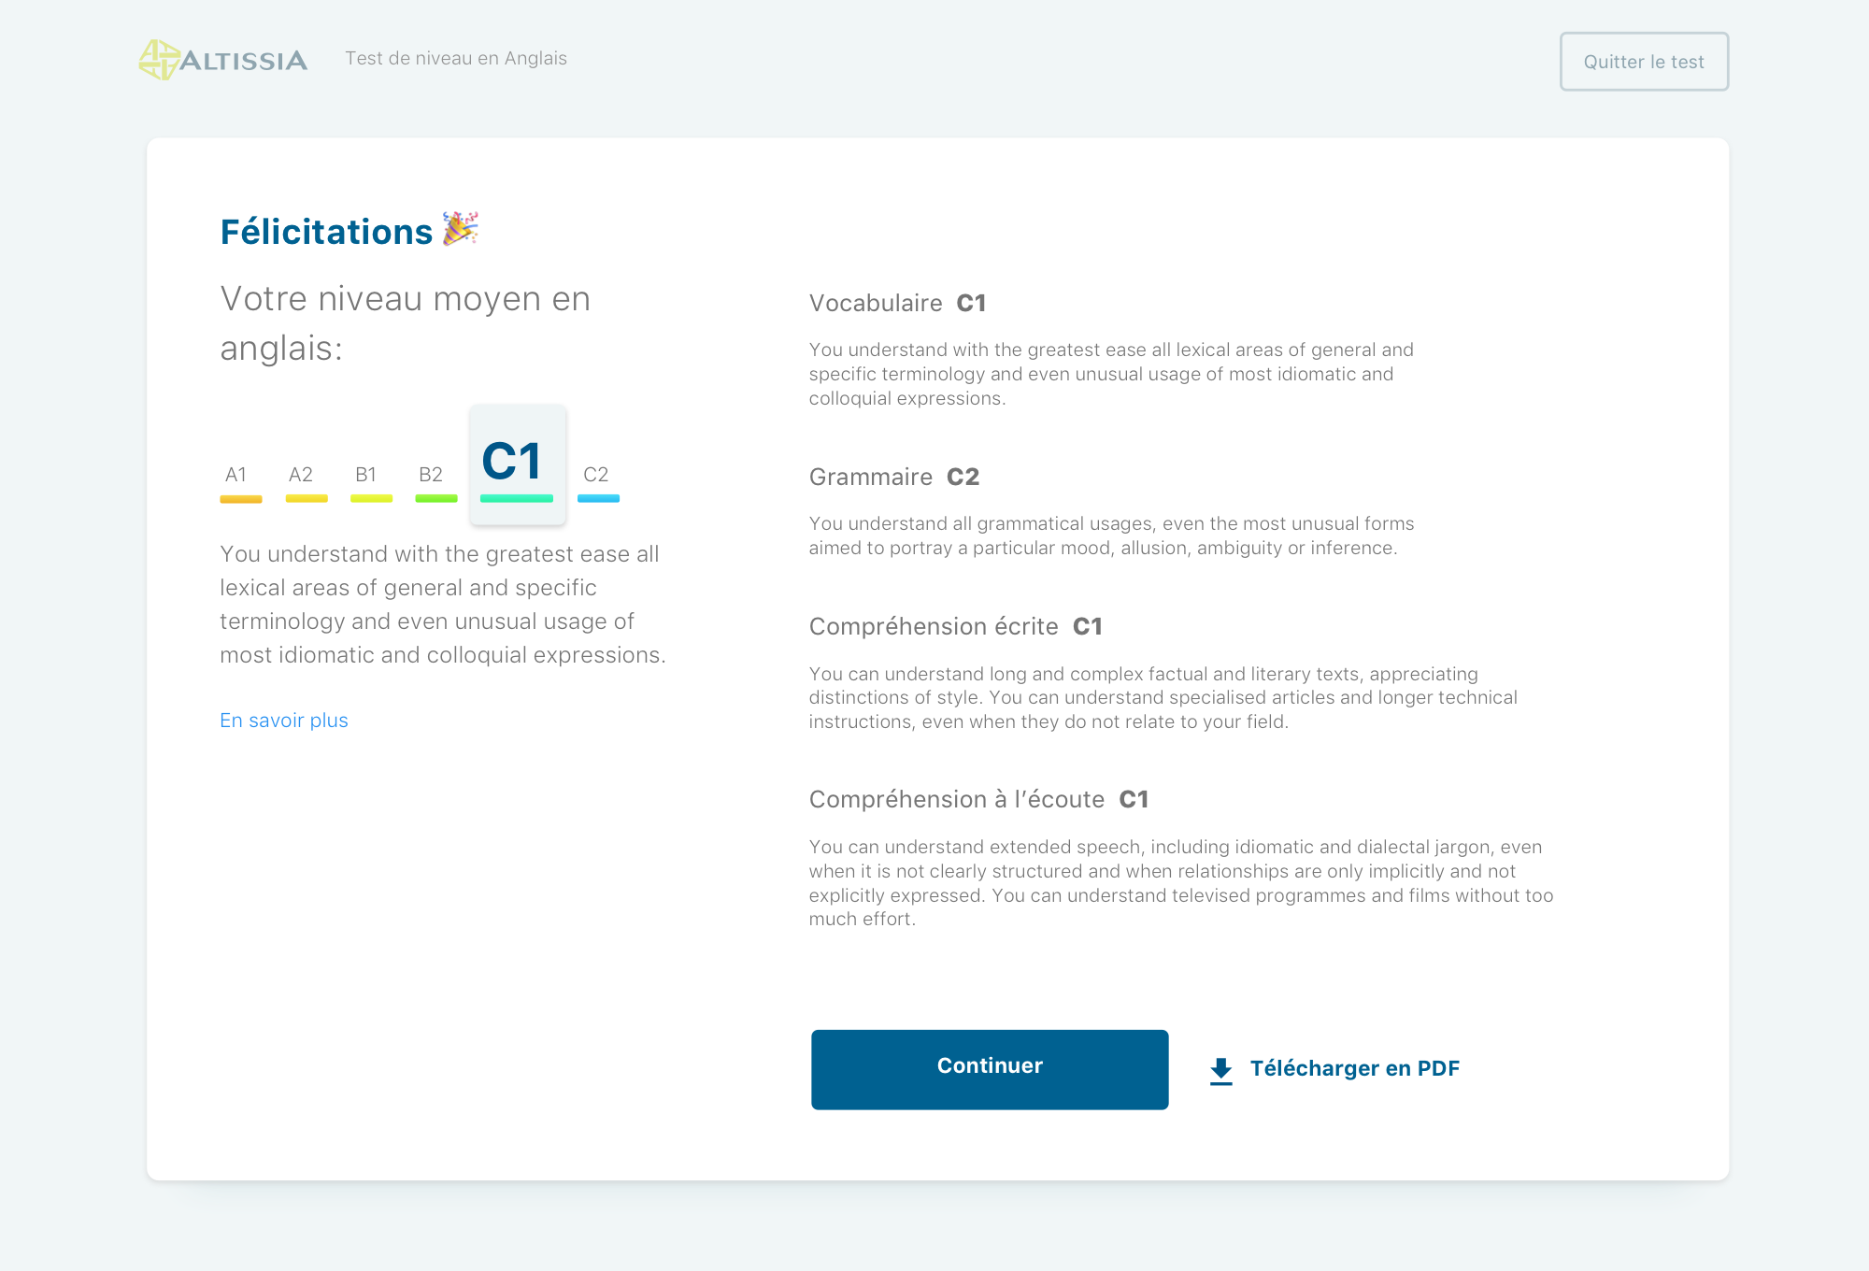Select the C2 level marker

click(596, 475)
